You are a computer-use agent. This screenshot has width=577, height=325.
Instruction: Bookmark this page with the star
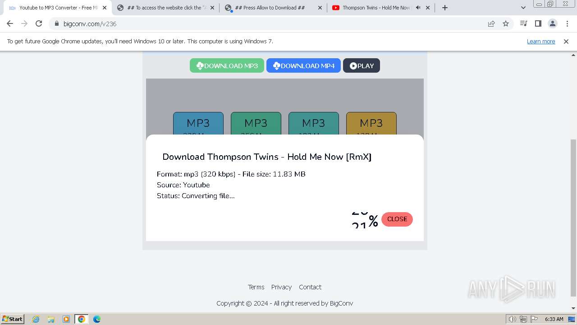tap(506, 23)
